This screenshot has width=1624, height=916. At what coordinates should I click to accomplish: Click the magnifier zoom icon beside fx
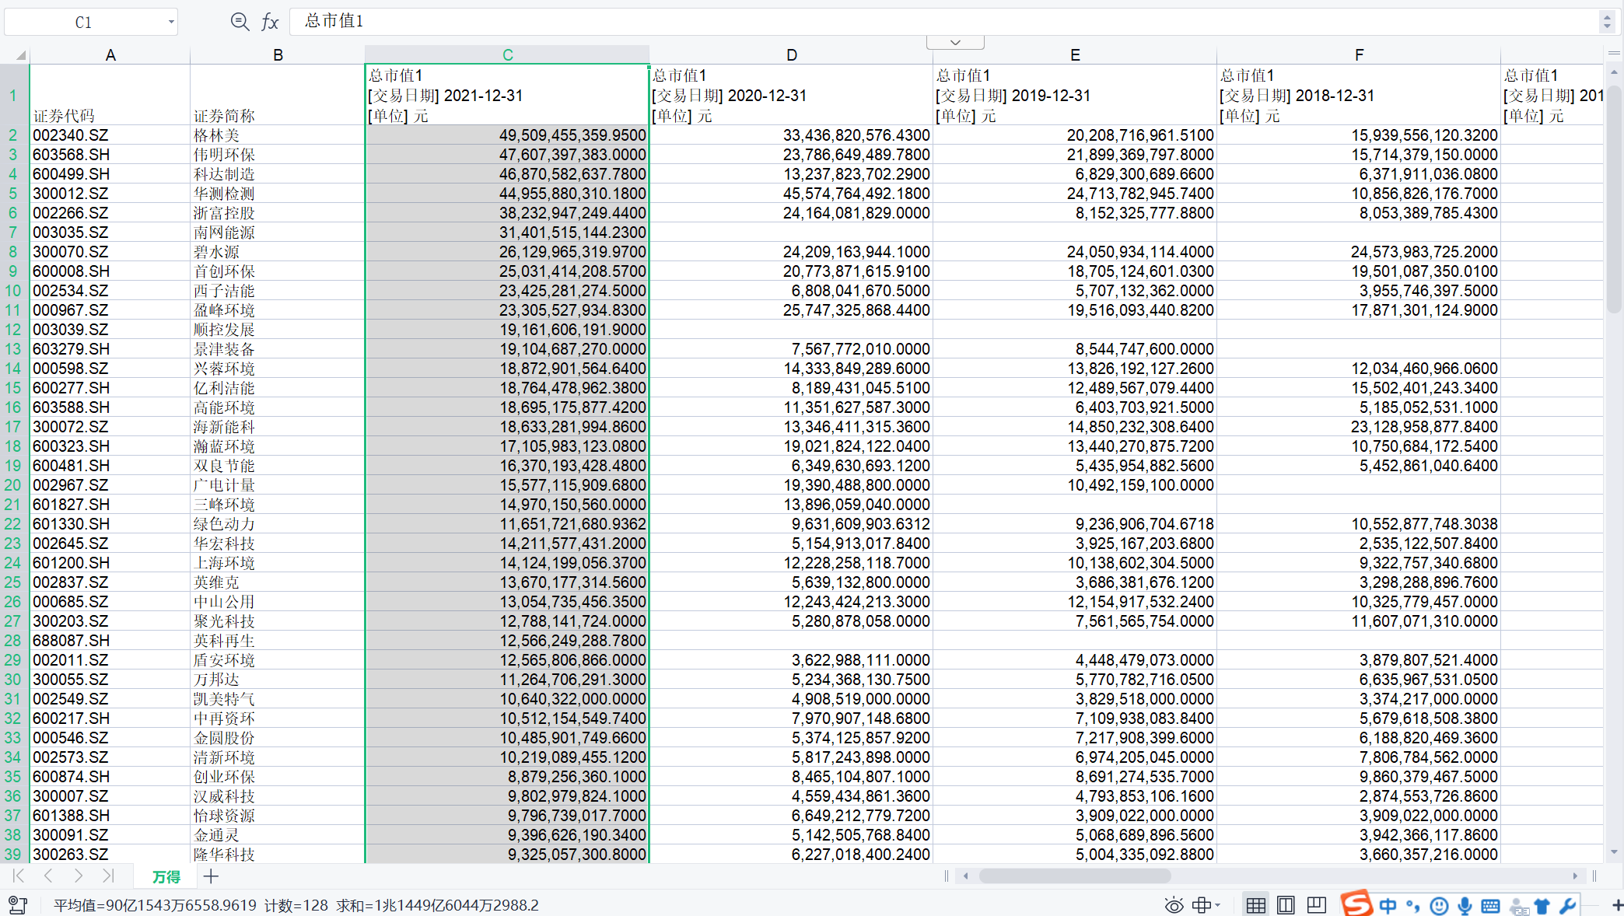[x=240, y=22]
